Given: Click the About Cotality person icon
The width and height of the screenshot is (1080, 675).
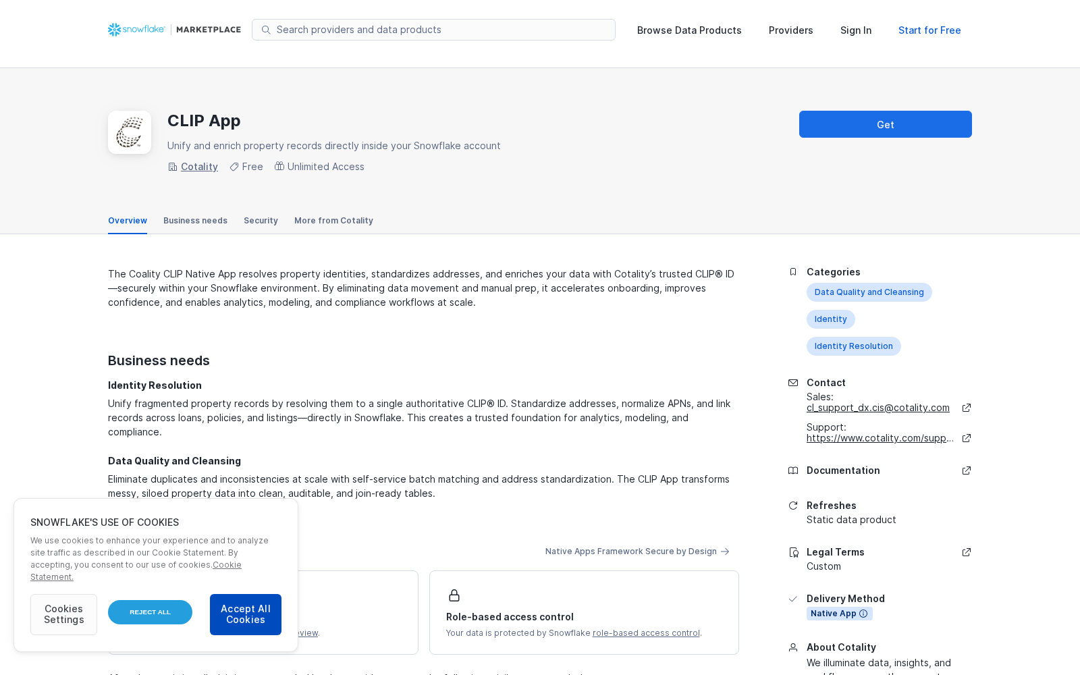Looking at the screenshot, I should tap(793, 647).
